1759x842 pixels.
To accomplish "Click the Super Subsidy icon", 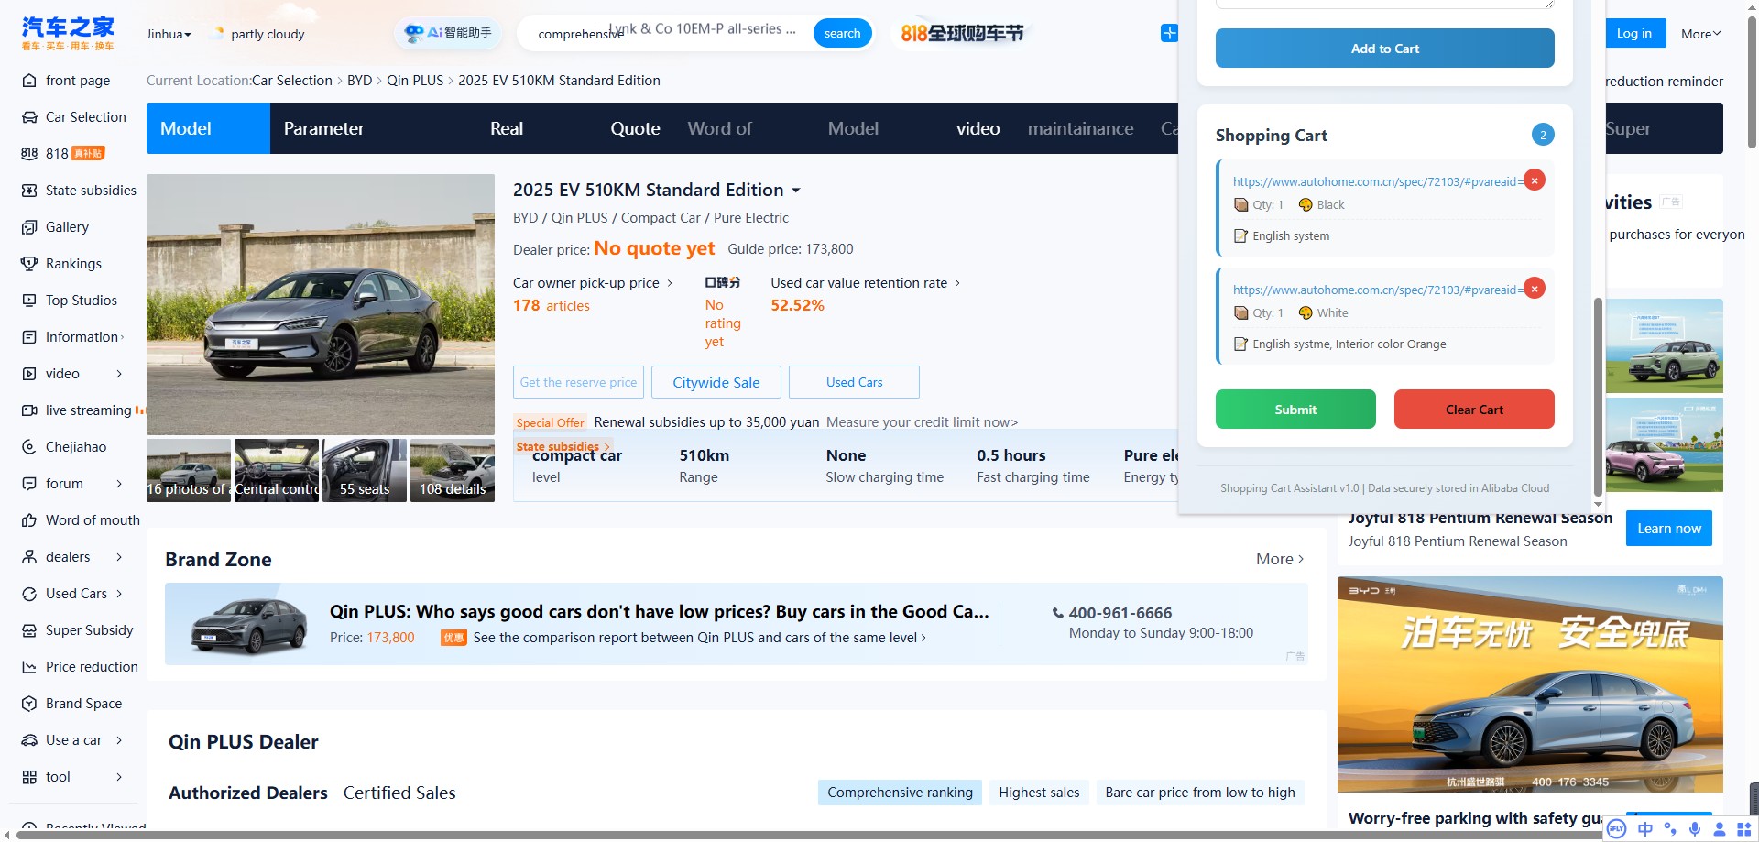I will click(29, 630).
